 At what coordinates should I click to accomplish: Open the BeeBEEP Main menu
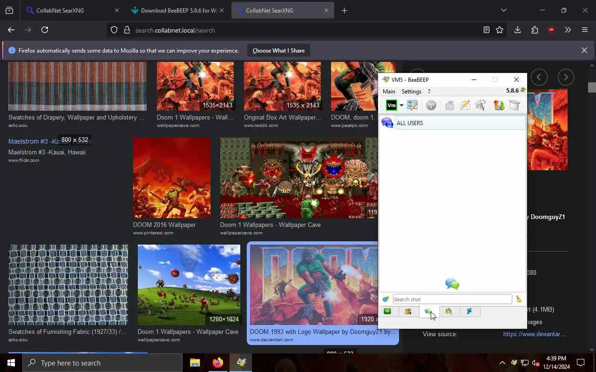pyautogui.click(x=389, y=92)
